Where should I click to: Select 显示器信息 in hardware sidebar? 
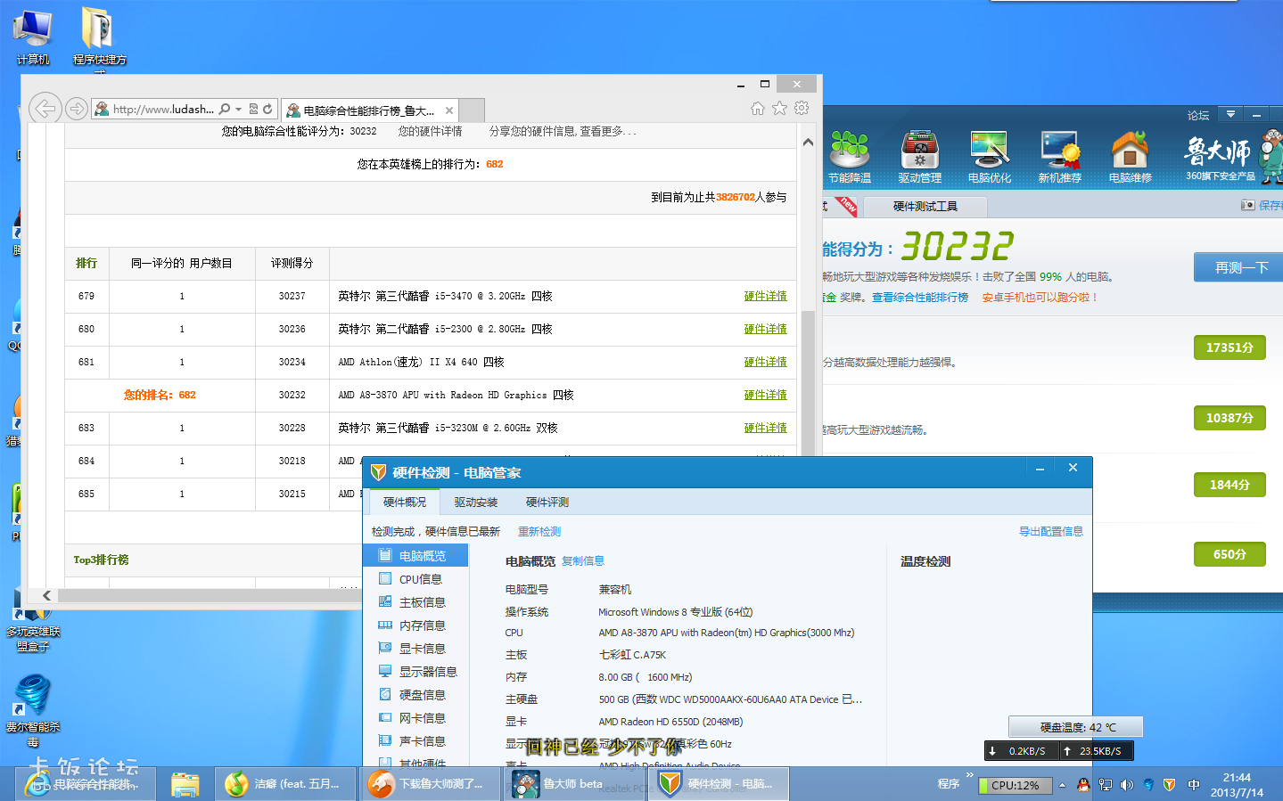[x=415, y=672]
